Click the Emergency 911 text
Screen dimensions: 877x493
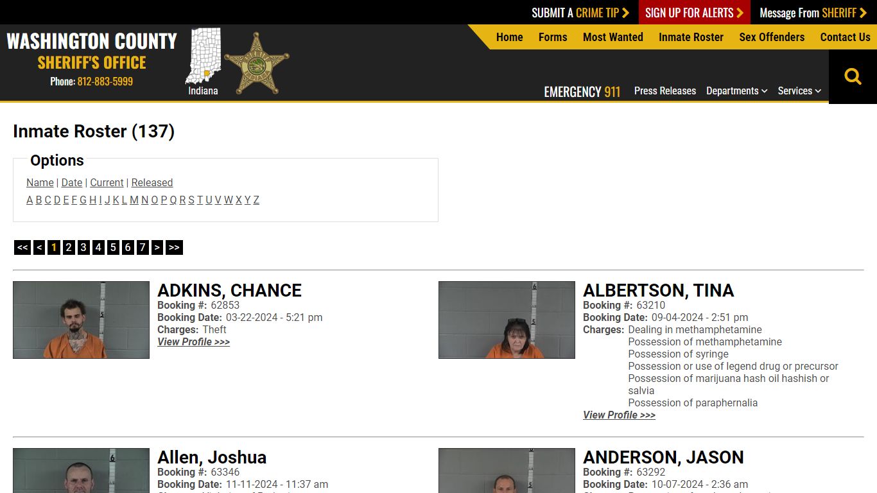582,92
